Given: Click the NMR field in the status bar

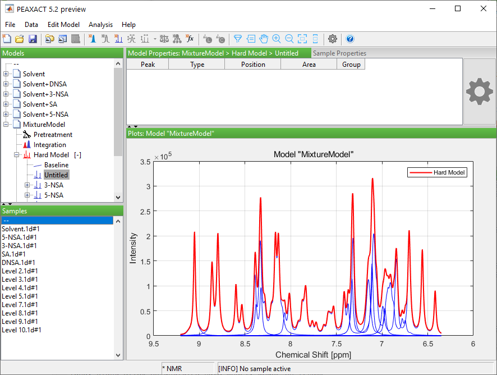Looking at the screenshot, I should (188, 368).
